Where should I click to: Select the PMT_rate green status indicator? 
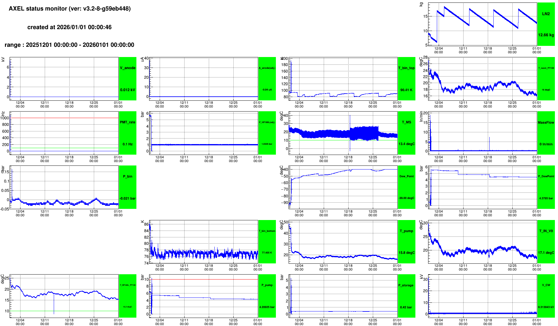point(127,133)
